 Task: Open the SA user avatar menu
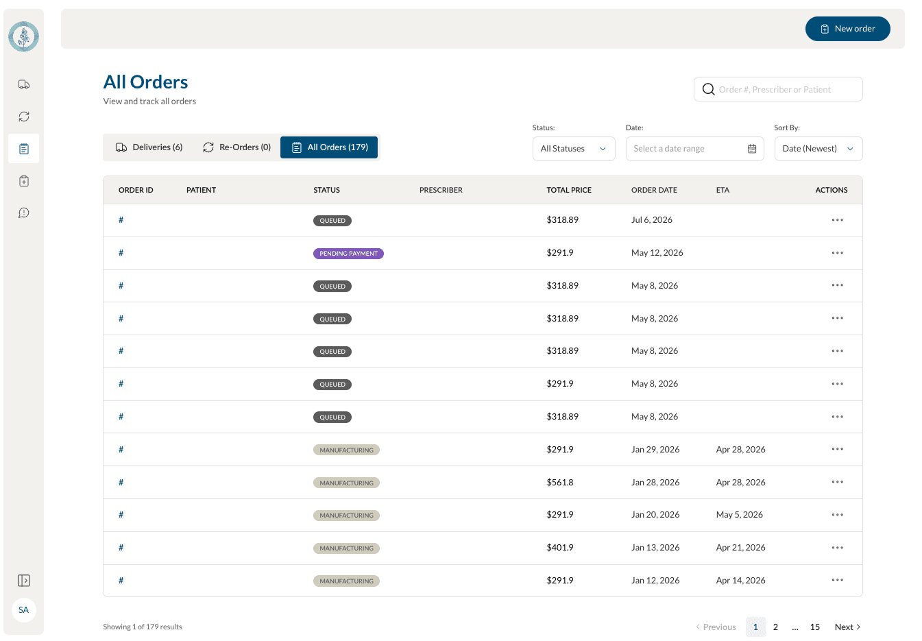(x=24, y=610)
